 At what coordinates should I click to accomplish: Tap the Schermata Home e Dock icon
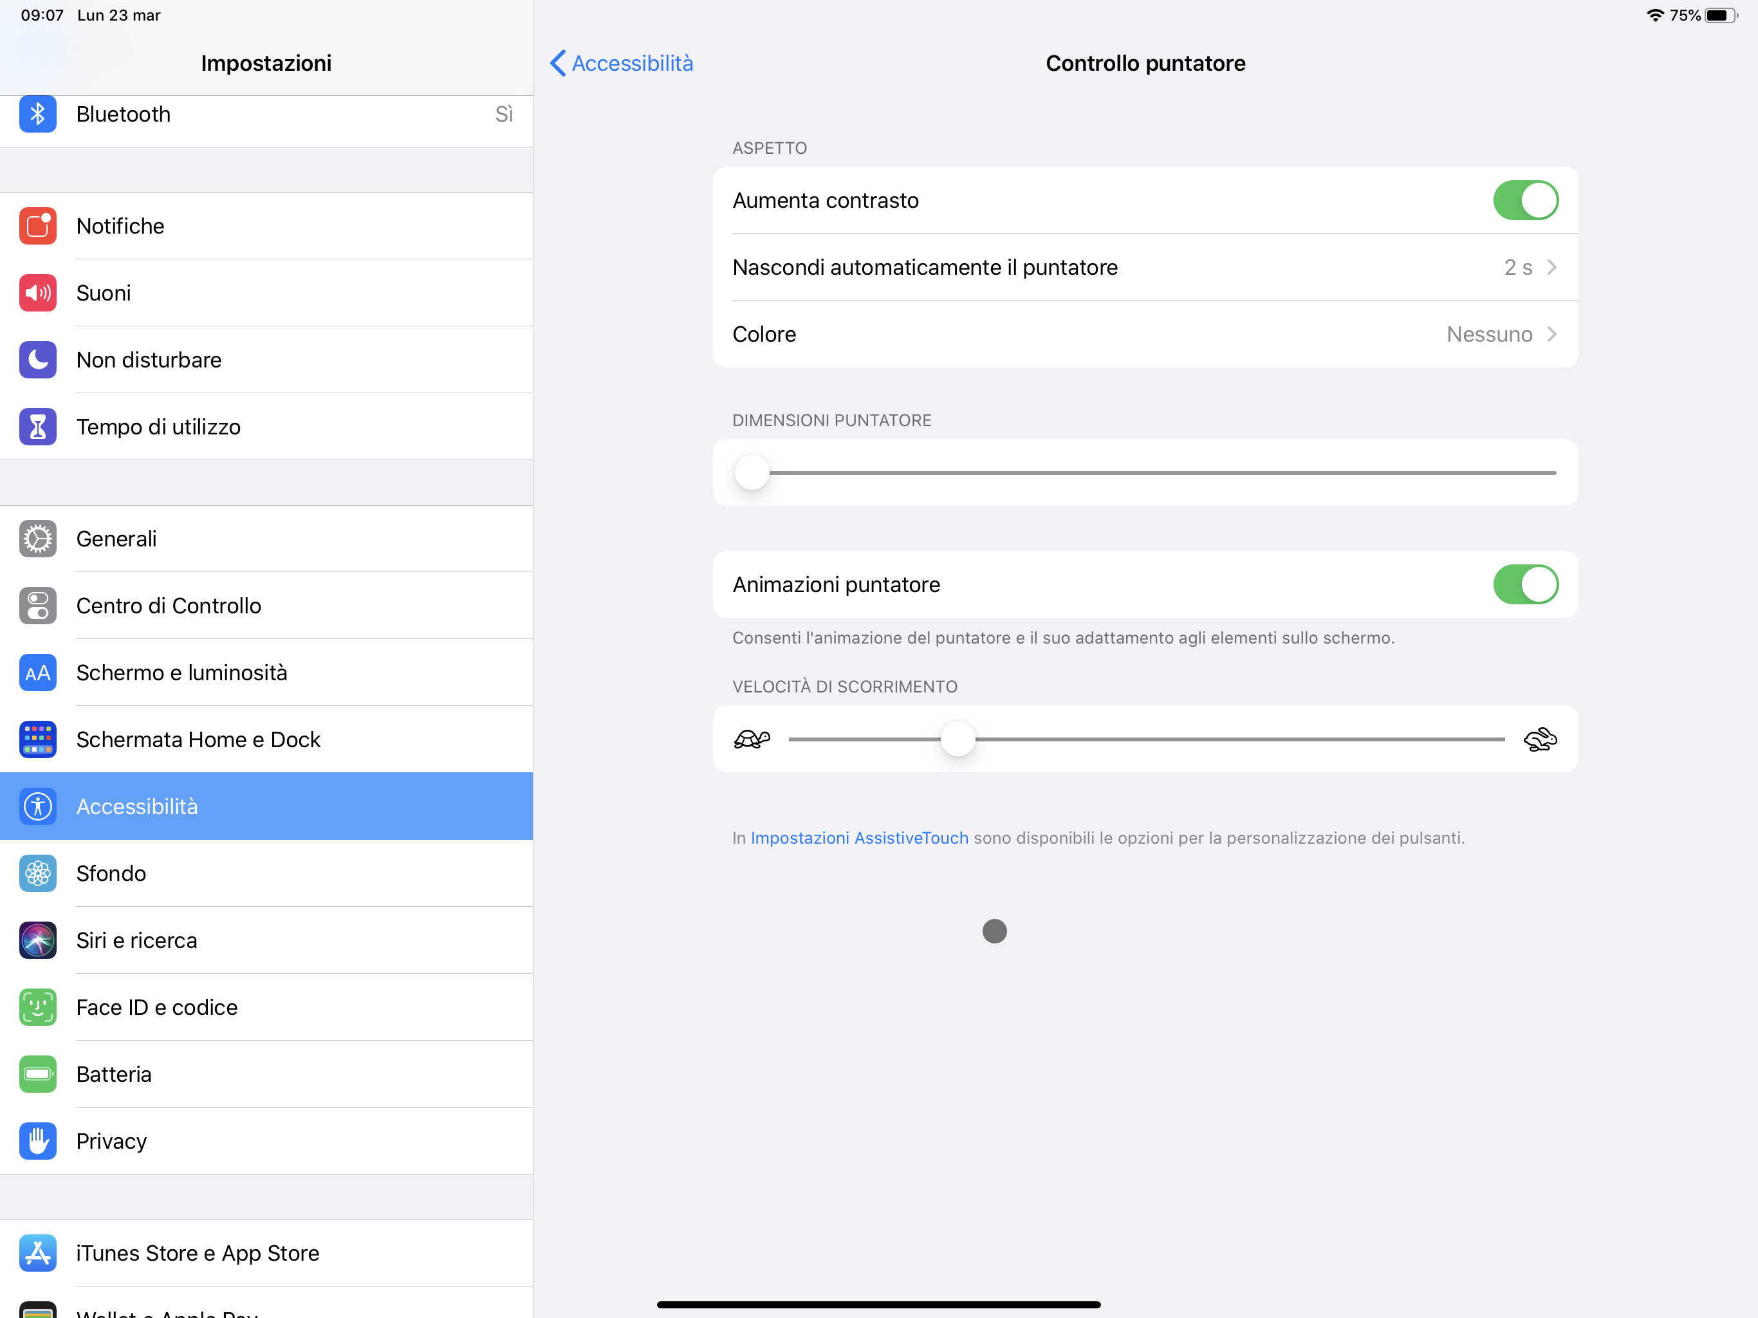coord(37,739)
